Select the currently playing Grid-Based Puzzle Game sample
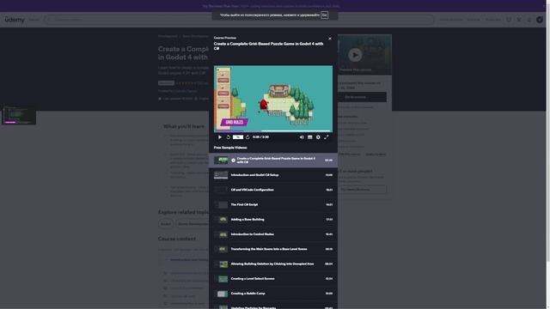Screen dimensions: 550x309 coord(273,161)
